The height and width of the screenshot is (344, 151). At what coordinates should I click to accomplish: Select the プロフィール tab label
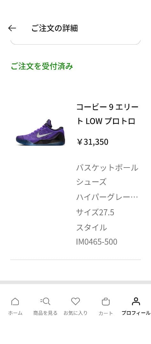click(136, 313)
